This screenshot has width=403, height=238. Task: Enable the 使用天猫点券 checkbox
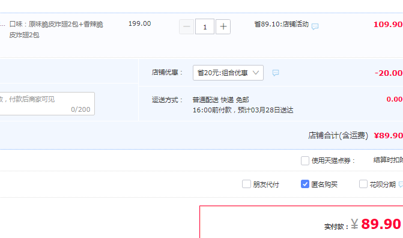point(305,160)
